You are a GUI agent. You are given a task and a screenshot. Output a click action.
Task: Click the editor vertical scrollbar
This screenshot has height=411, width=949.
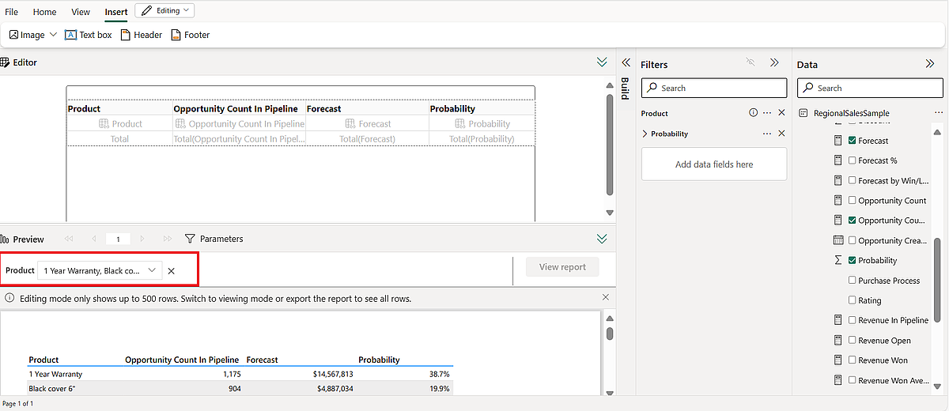[x=609, y=145]
